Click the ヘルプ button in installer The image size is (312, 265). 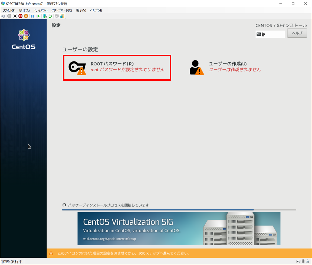(x=297, y=33)
